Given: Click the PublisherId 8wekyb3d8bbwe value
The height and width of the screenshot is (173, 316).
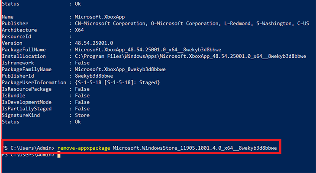Looking at the screenshot, I should pos(94,76).
